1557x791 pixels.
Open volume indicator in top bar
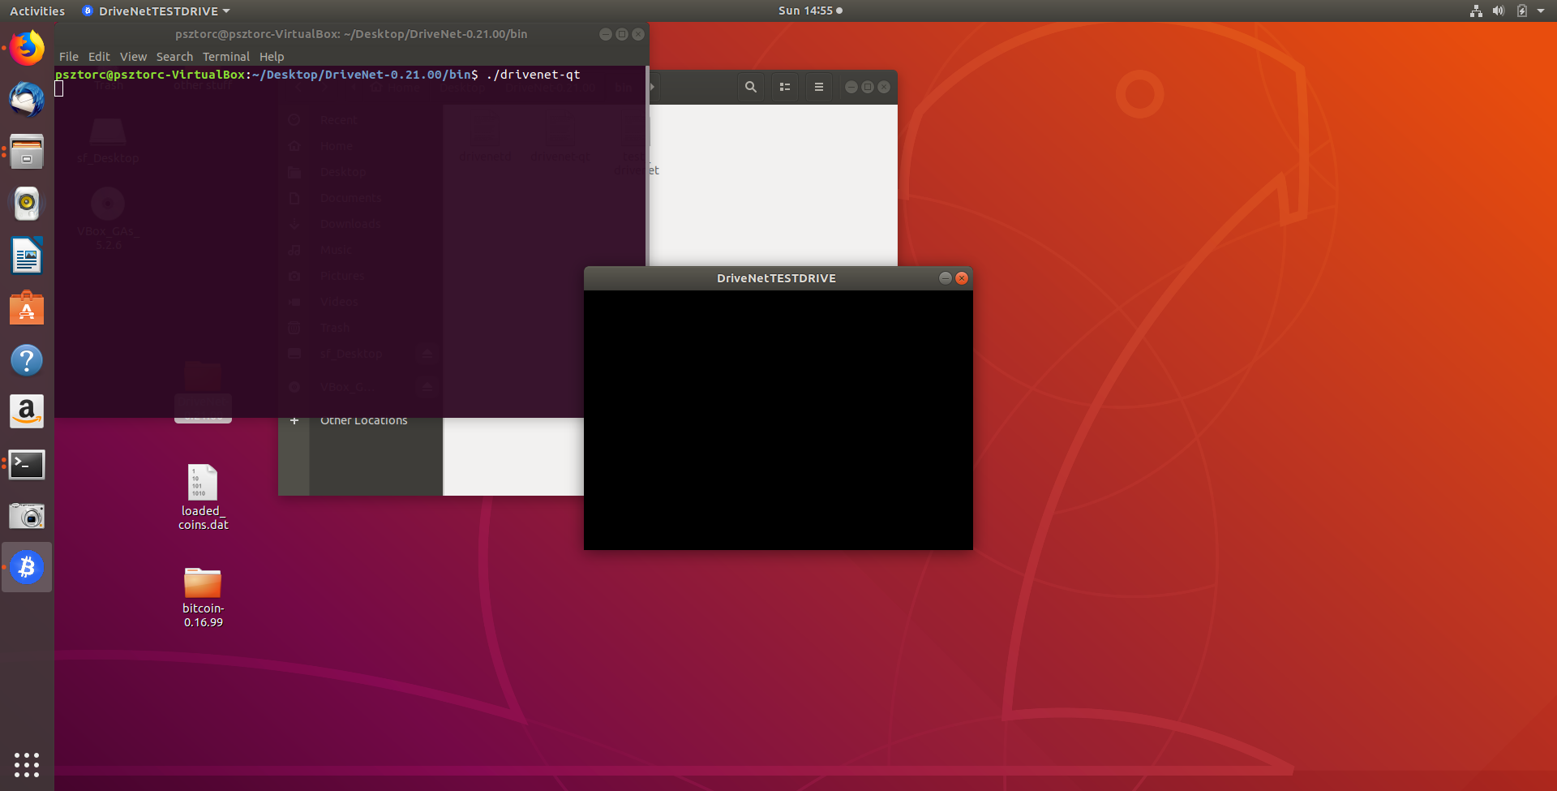(1499, 11)
